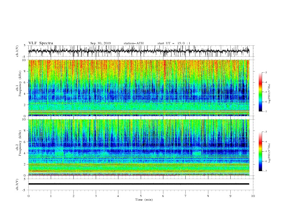This screenshot has height=220, width=285.
Task: Click the "ch.1(V)" waveform axis label
Action: pos(17,51)
